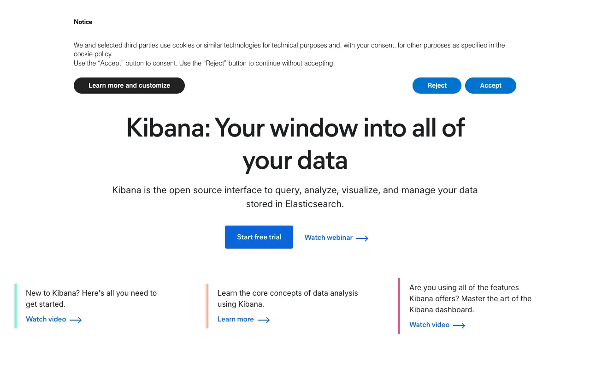Open Learn more and customize cookie settings
The width and height of the screenshot is (590, 369).
click(129, 85)
